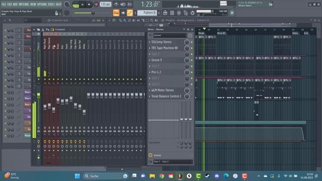Toggle the orange typing keyboard to piano icon

coord(116,13)
